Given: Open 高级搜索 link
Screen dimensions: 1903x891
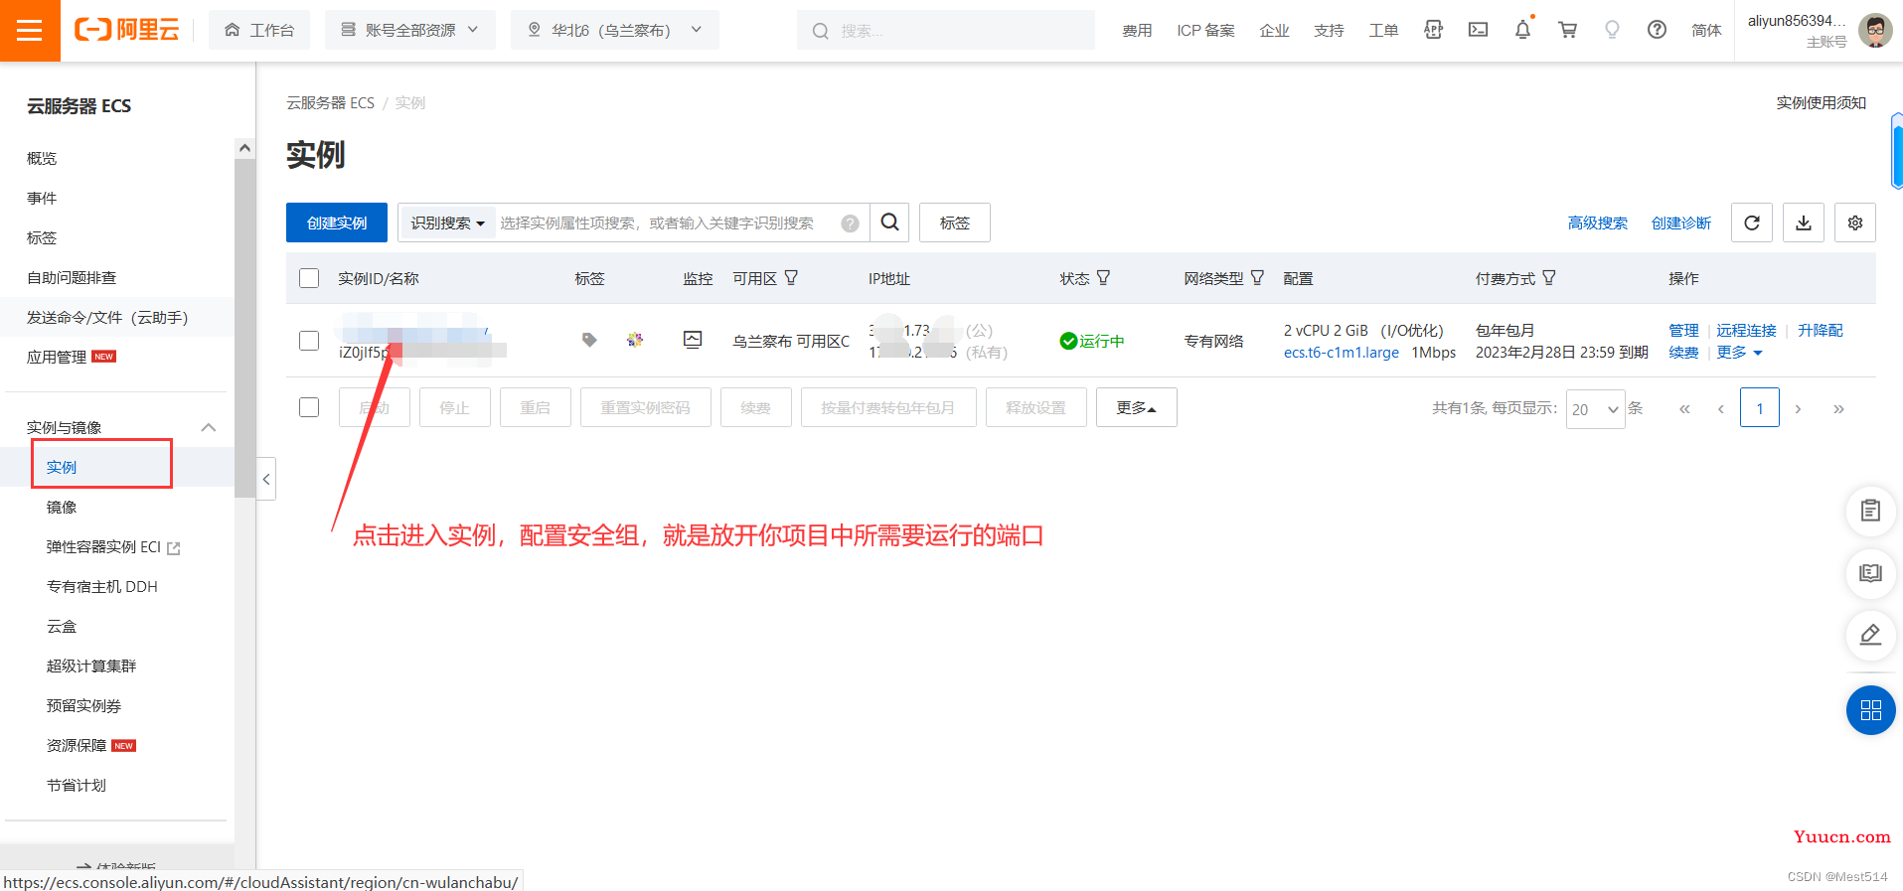Looking at the screenshot, I should pyautogui.click(x=1598, y=223).
